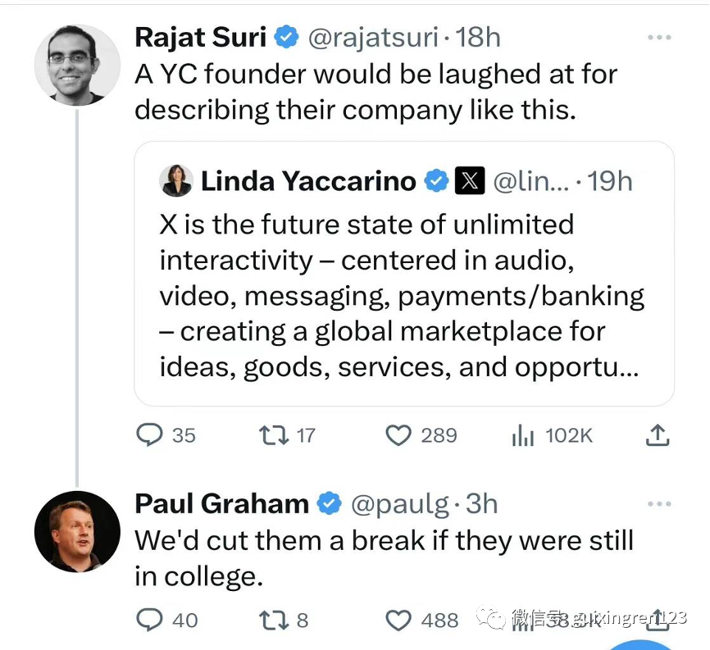Open Paul Graham's profile picture
The width and height of the screenshot is (710, 650).
[77, 530]
